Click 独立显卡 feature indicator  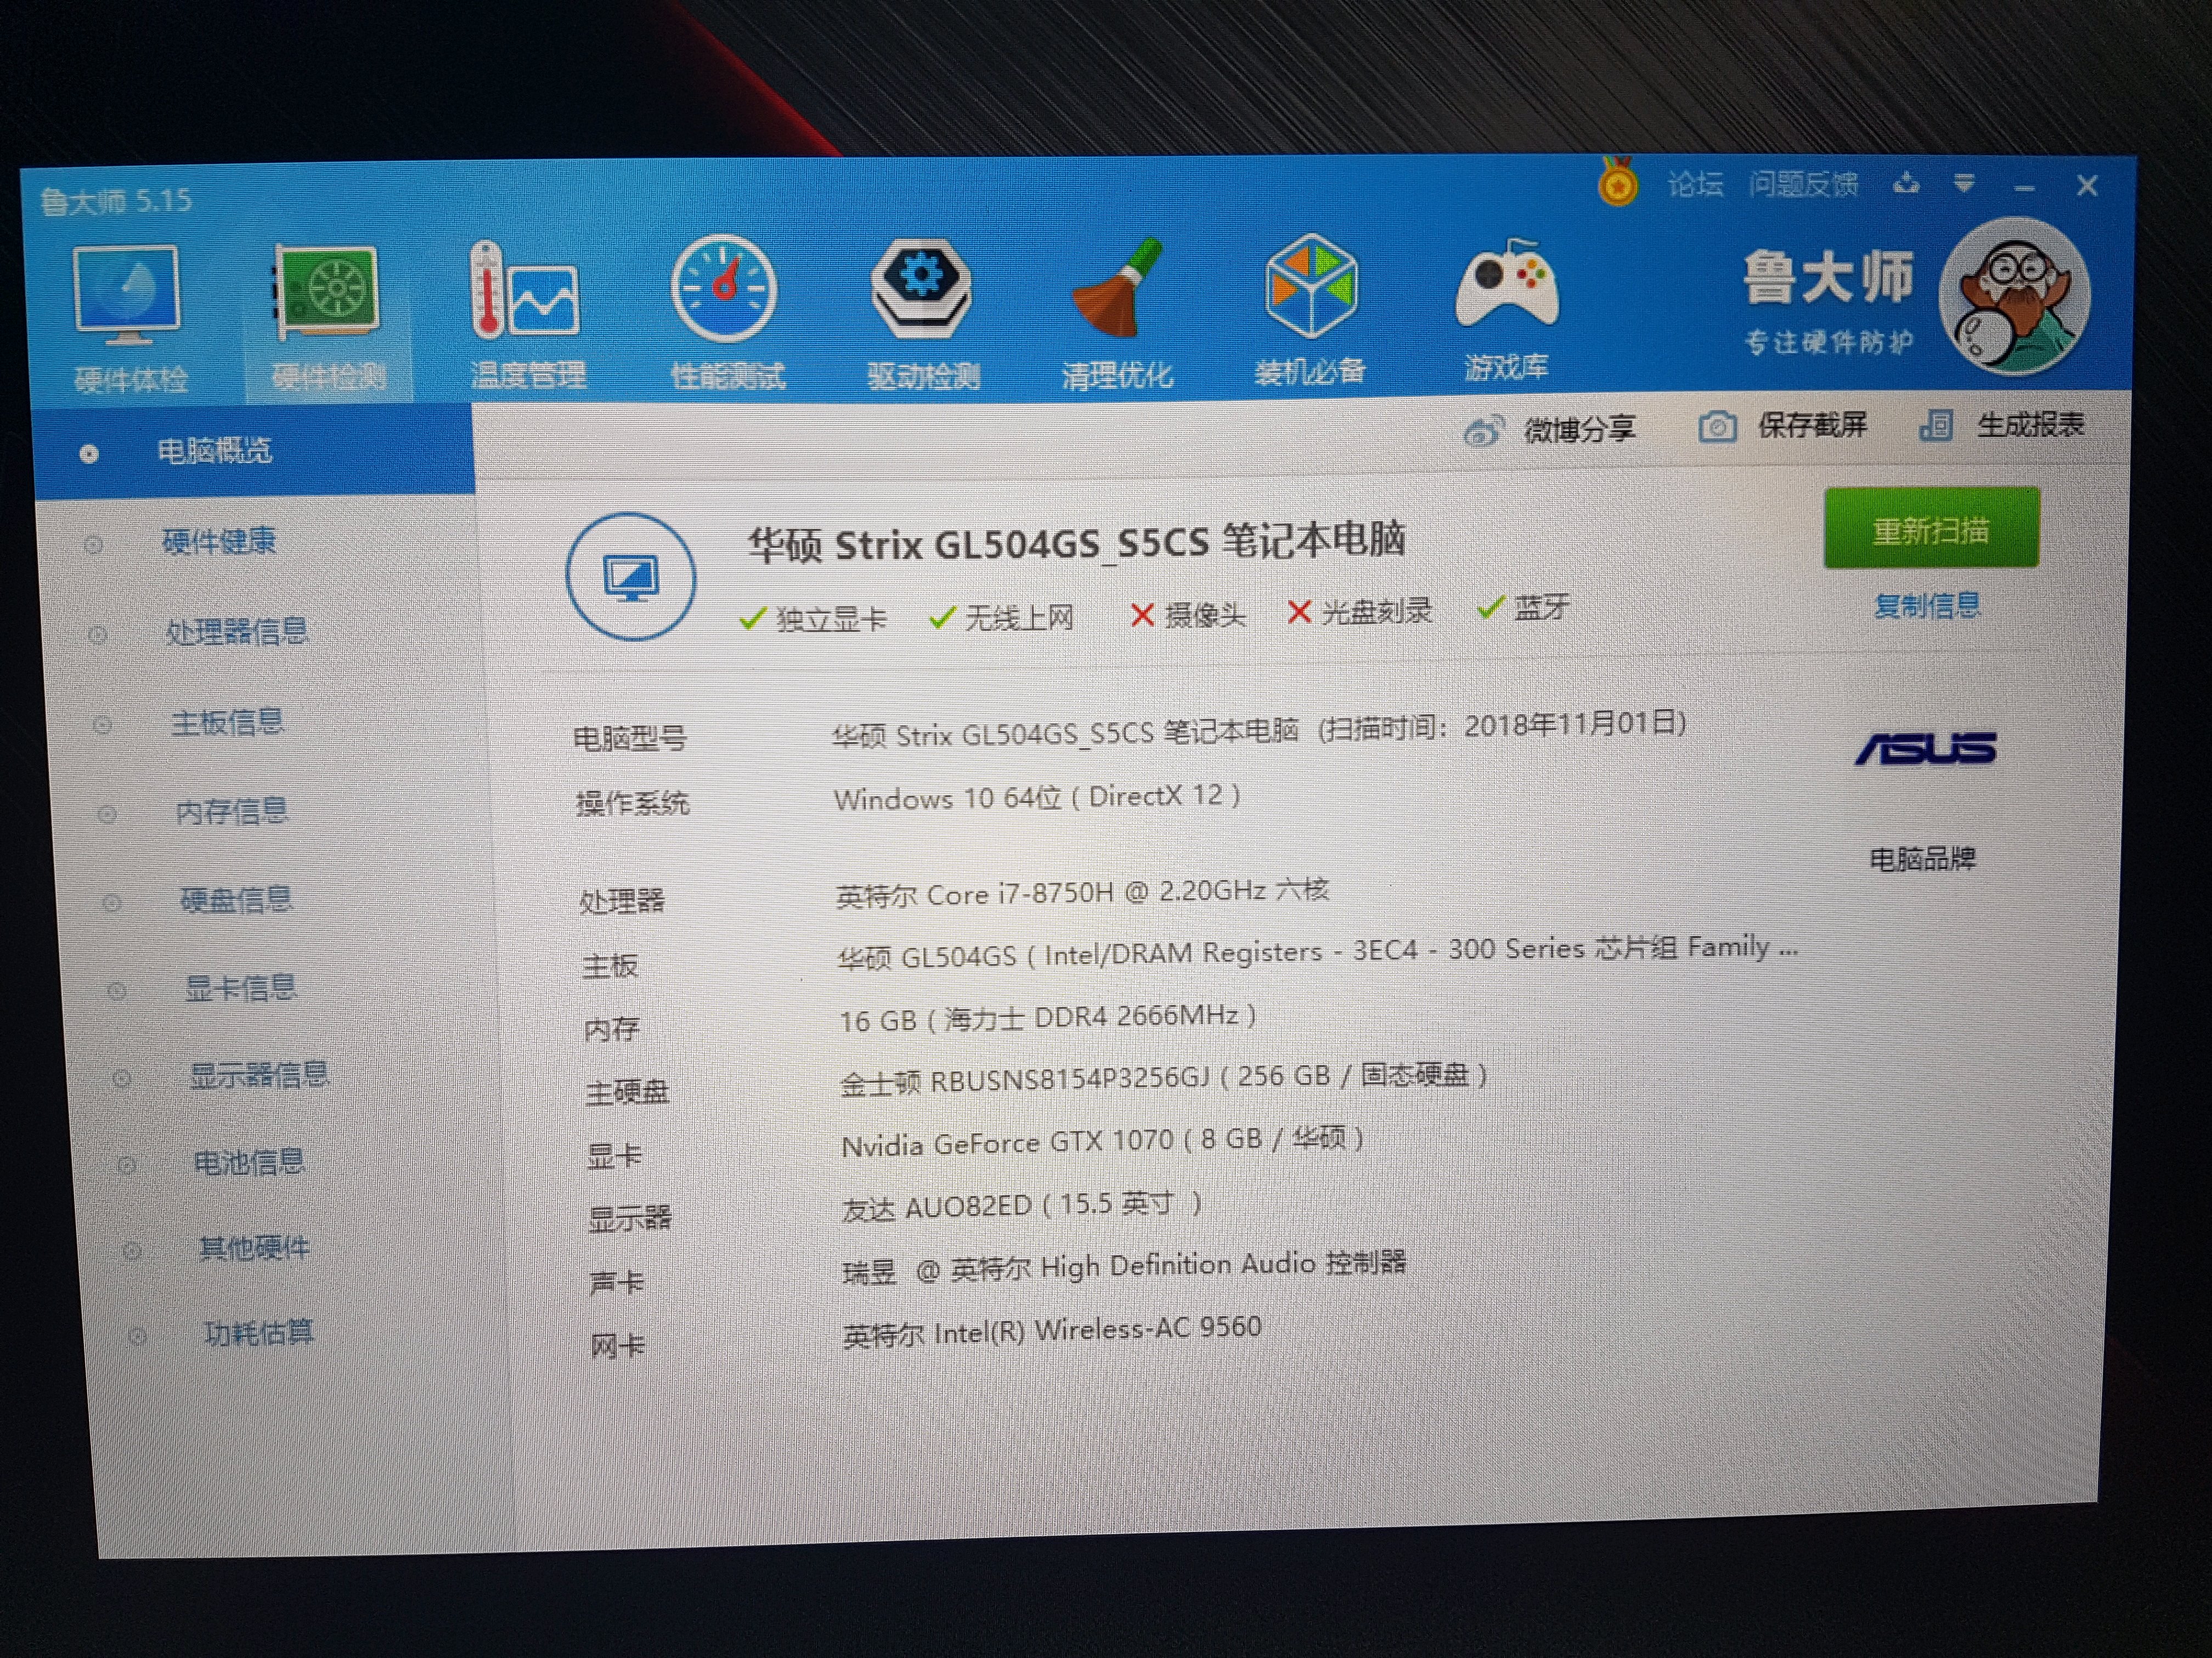click(812, 618)
